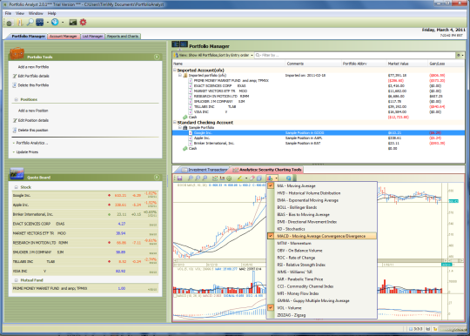Click the orange briefcase Portfolio Tools icon
Image resolution: width=470 pixels, height=336 pixels.
(x=17, y=53)
